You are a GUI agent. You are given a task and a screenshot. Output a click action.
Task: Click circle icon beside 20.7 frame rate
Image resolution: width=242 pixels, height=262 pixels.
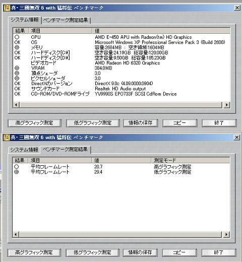(17, 167)
